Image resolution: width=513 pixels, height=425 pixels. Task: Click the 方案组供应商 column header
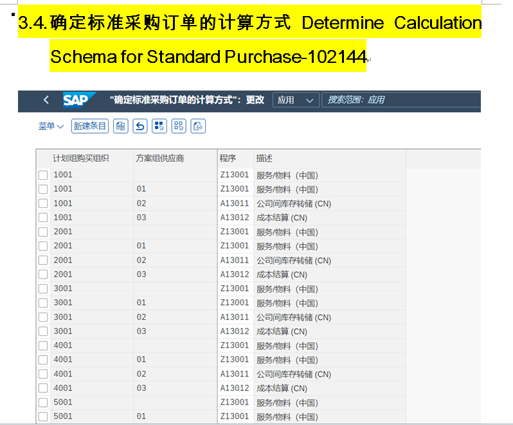point(160,159)
